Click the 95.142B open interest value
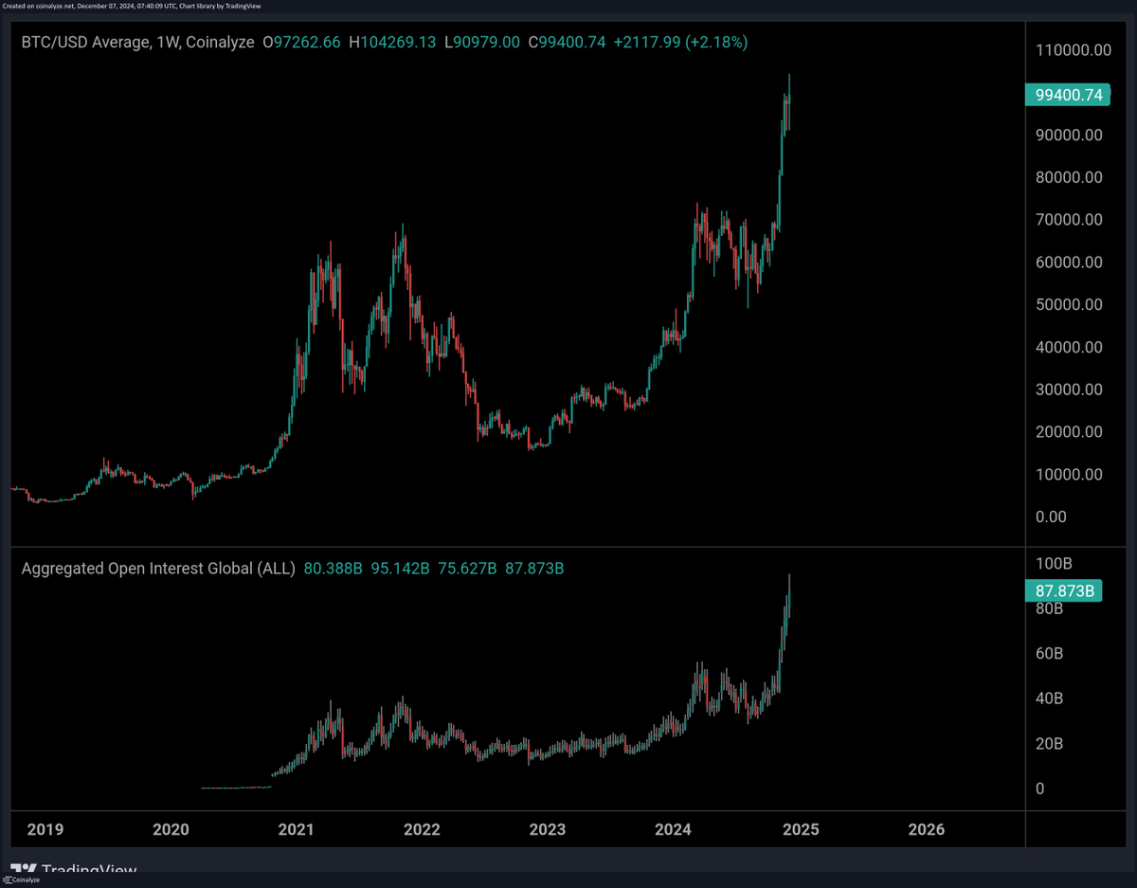The image size is (1137, 888). [401, 569]
